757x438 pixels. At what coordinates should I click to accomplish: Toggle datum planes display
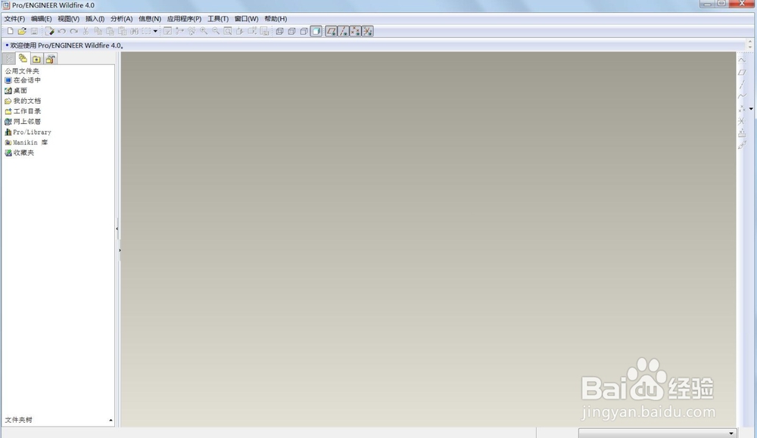click(x=332, y=31)
